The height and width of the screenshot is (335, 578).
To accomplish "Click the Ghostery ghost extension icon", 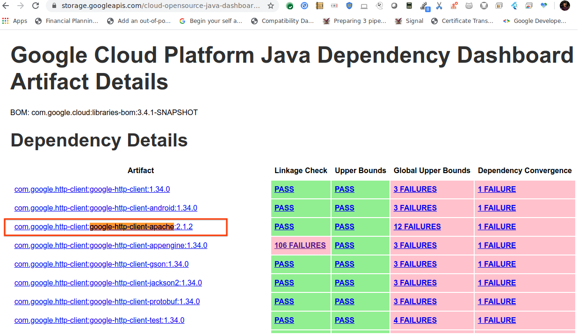I will click(379, 7).
